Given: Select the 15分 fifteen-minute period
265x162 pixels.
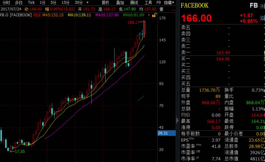Looking at the screenshot, I should pyautogui.click(x=65, y=3).
